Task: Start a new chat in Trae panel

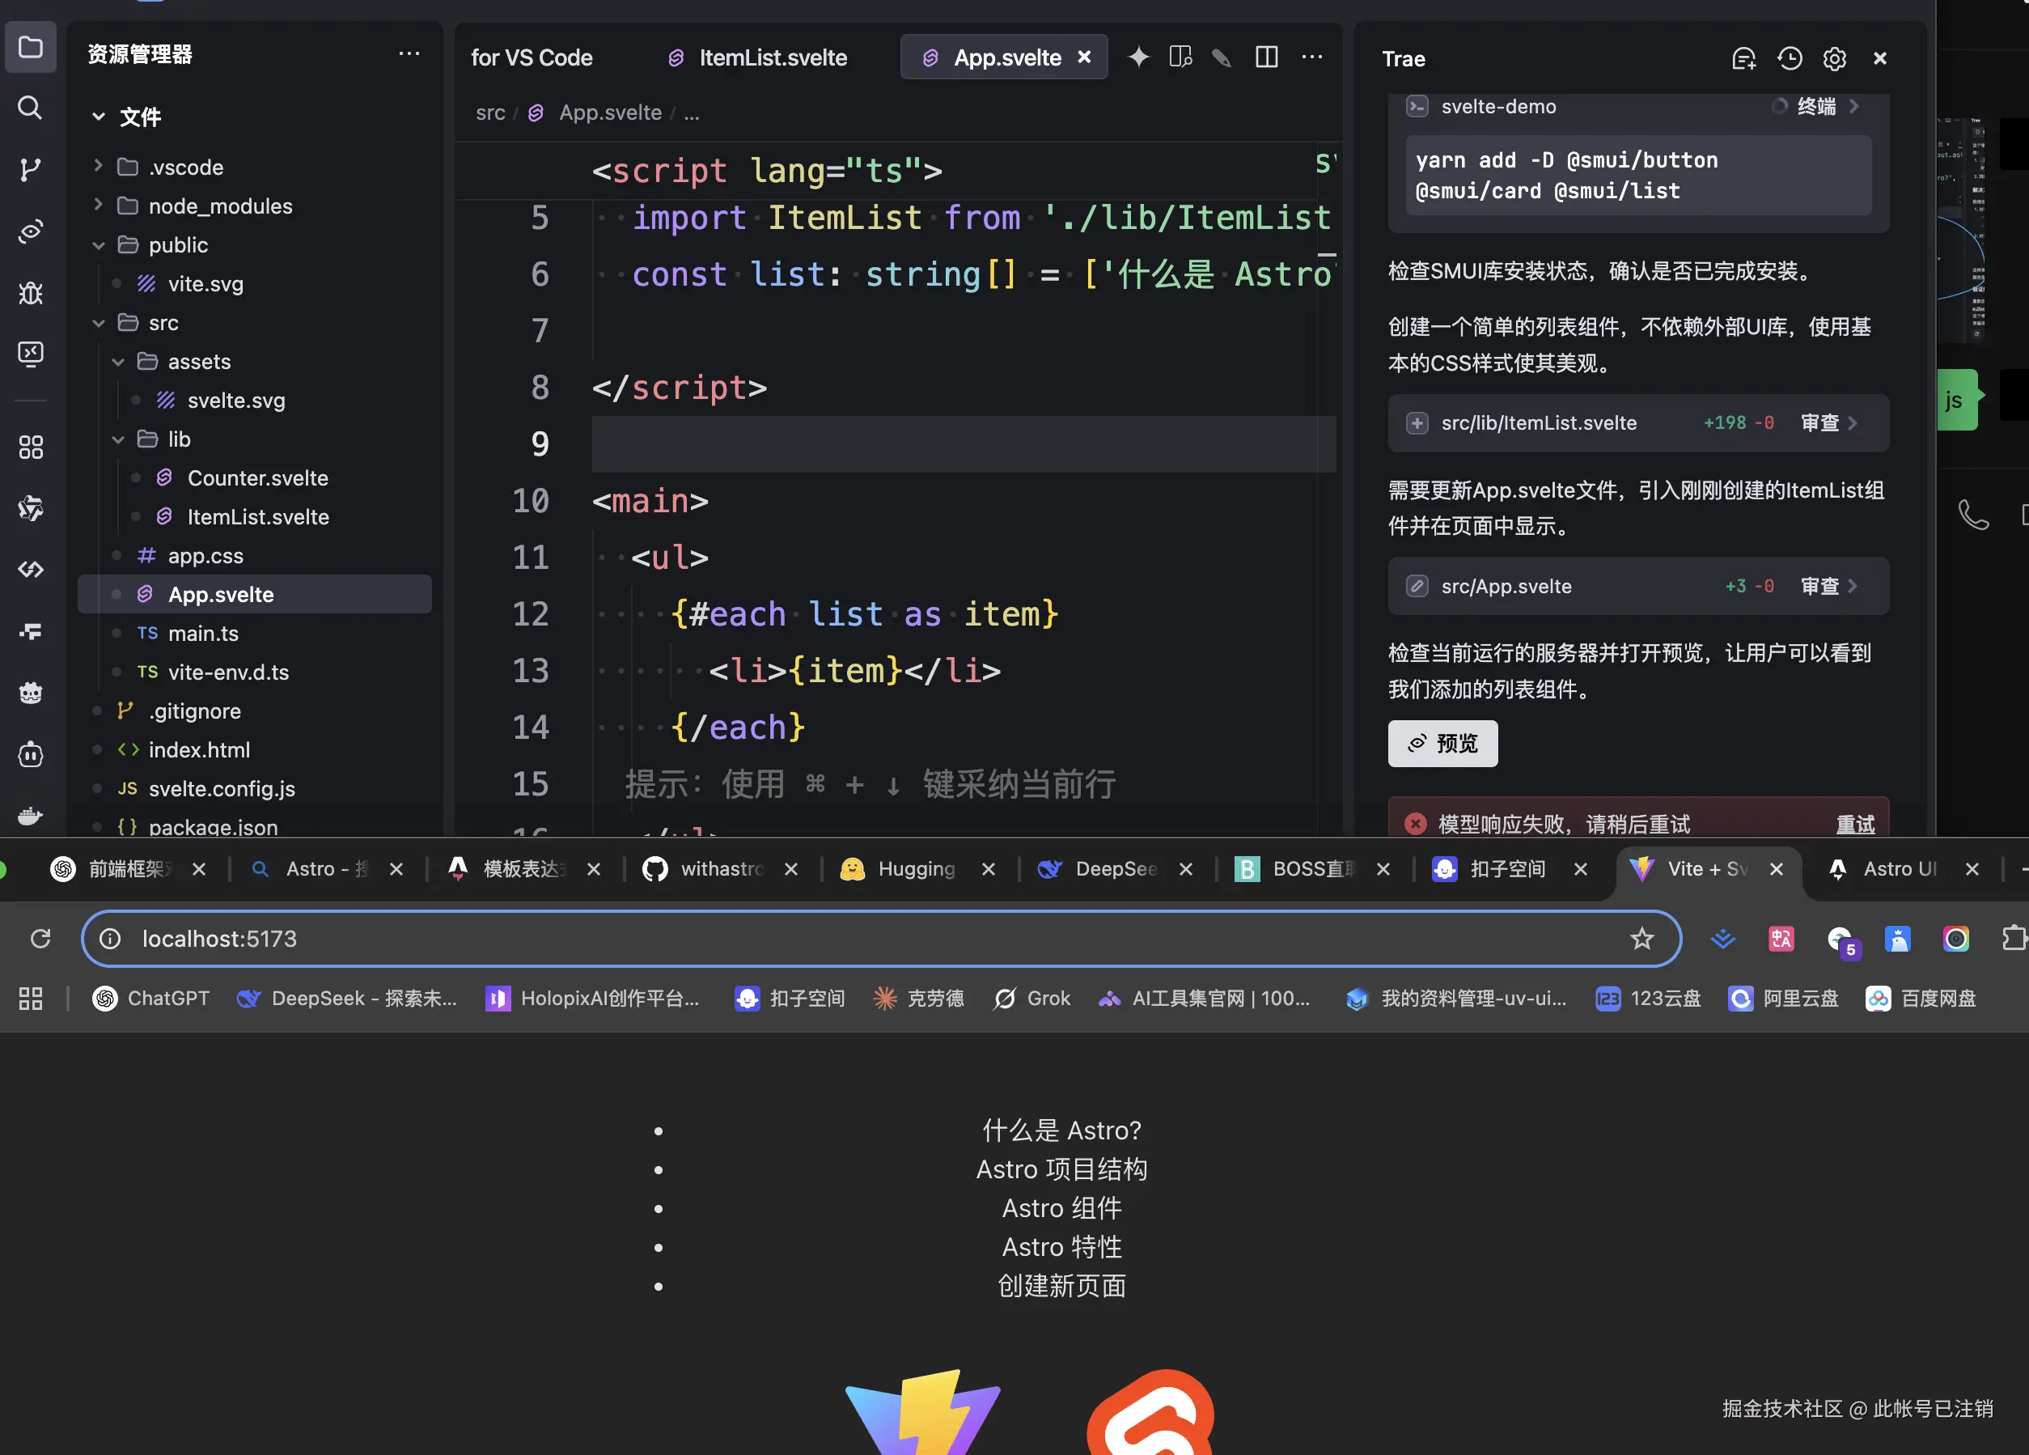Action: point(1743,58)
